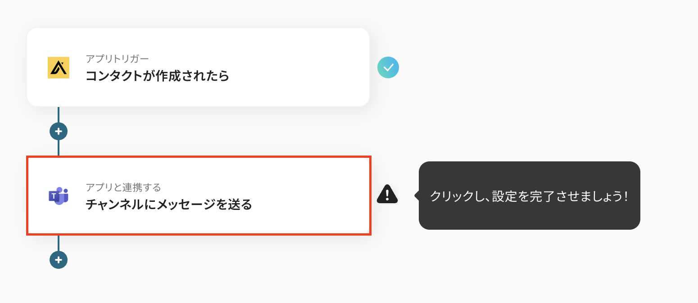Select the チャンネルにメッセージを送る title text

[169, 205]
